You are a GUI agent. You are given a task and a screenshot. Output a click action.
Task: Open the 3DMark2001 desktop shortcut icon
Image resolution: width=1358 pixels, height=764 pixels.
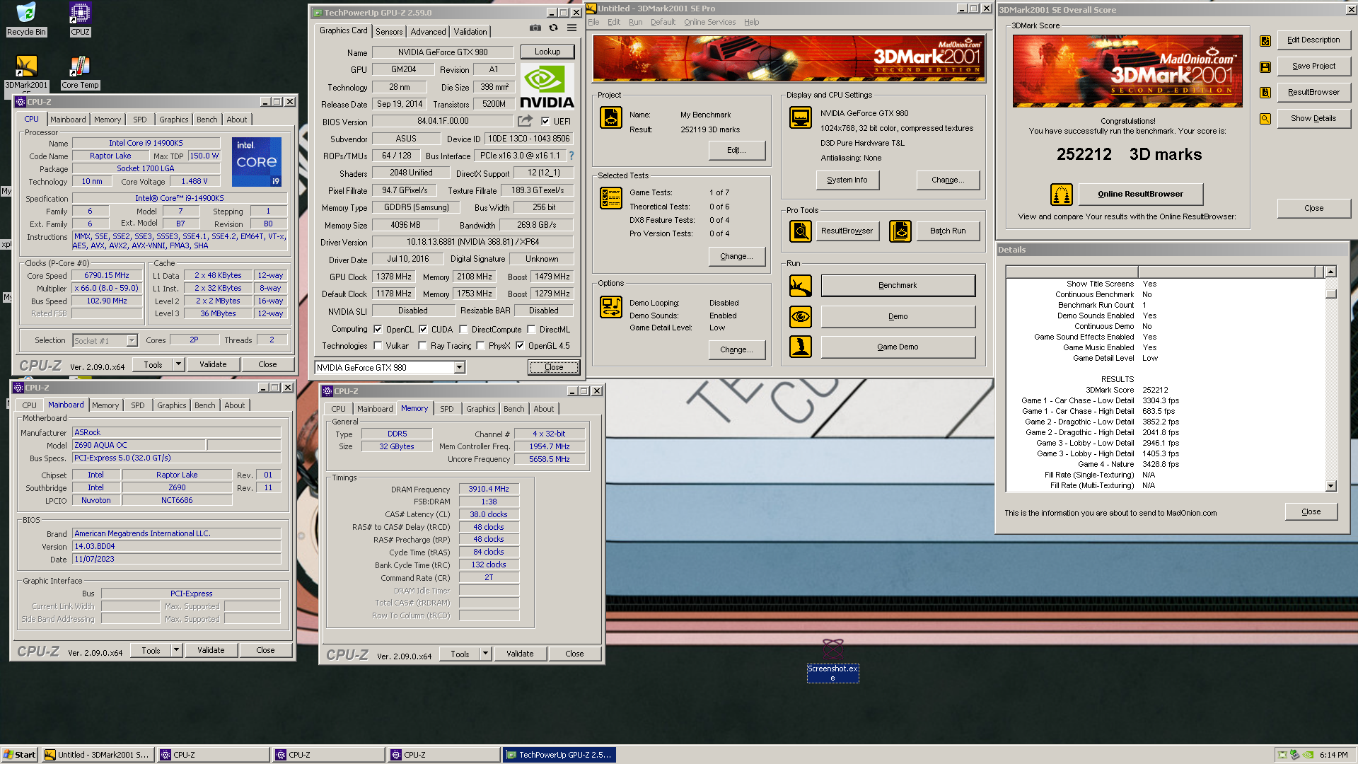click(x=26, y=66)
